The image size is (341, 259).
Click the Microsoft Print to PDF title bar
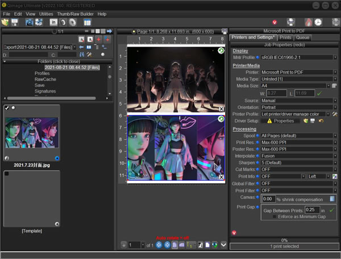[284, 31]
